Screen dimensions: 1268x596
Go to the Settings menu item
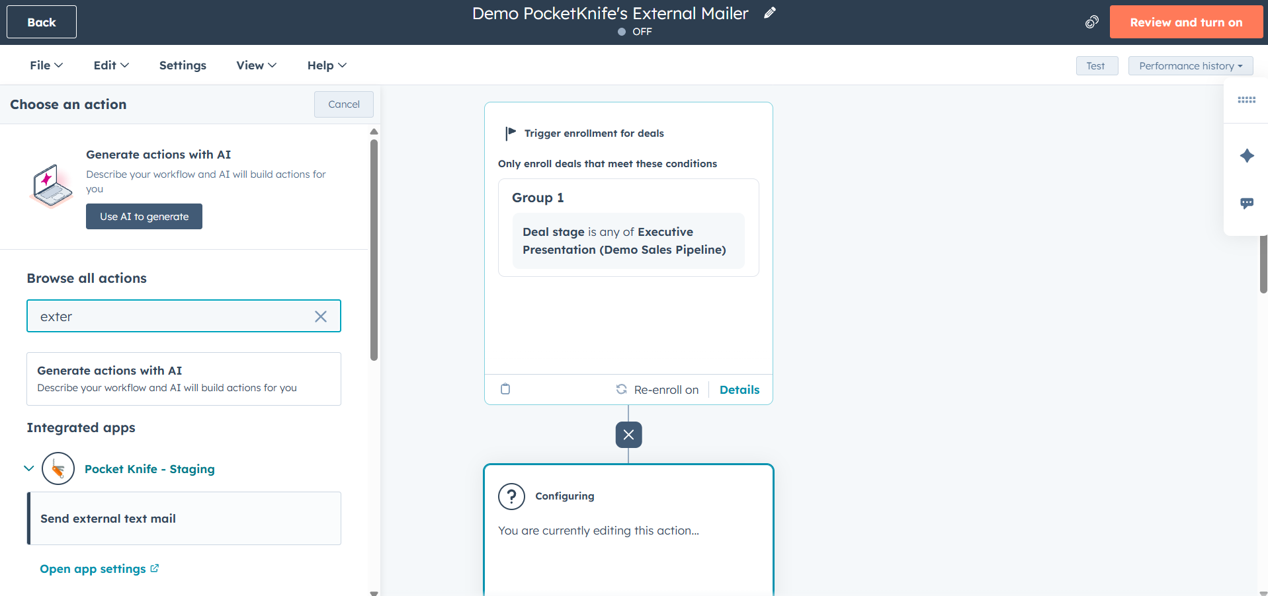(x=183, y=65)
